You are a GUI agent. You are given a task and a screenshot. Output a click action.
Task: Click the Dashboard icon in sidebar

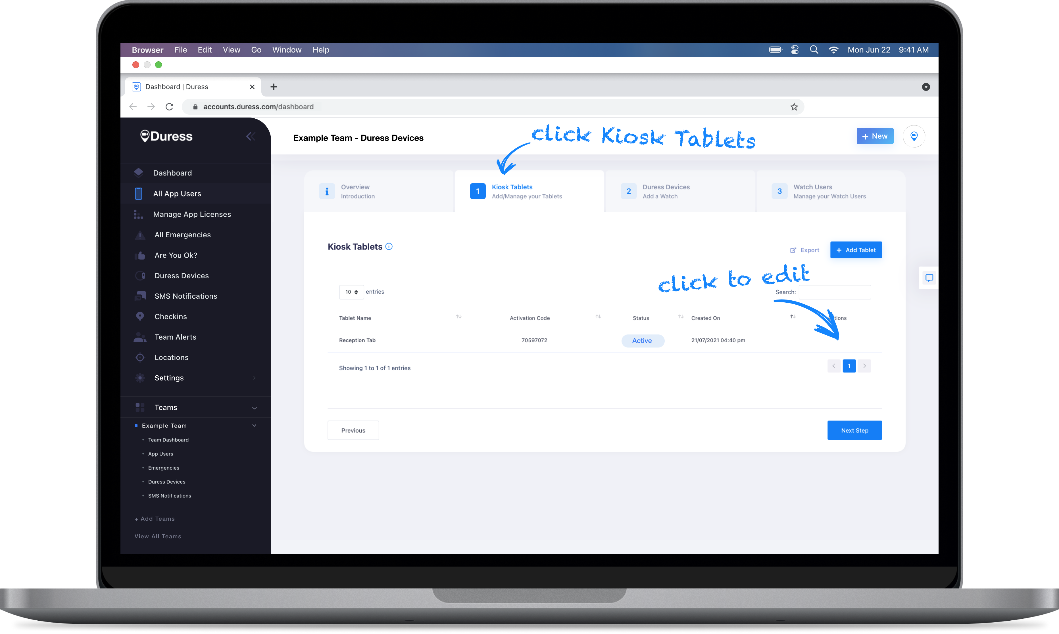[x=139, y=173]
